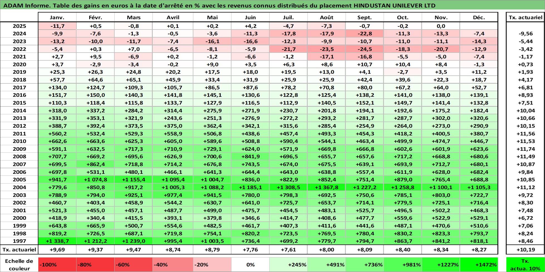The height and width of the screenshot is (272, 545).
Task: Select the +320,6 cell for December 2013
Action: tap(479, 118)
